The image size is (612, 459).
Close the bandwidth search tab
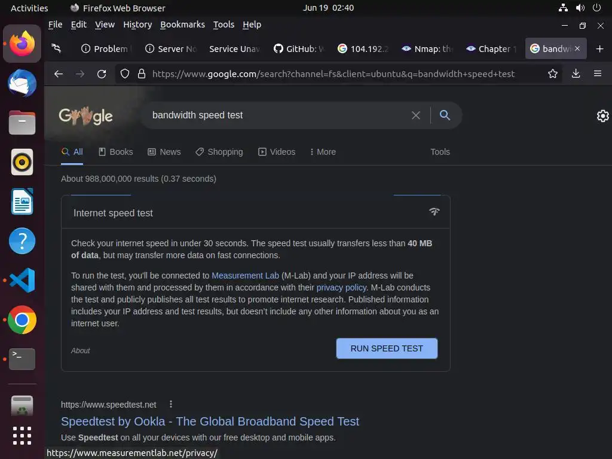pos(577,48)
